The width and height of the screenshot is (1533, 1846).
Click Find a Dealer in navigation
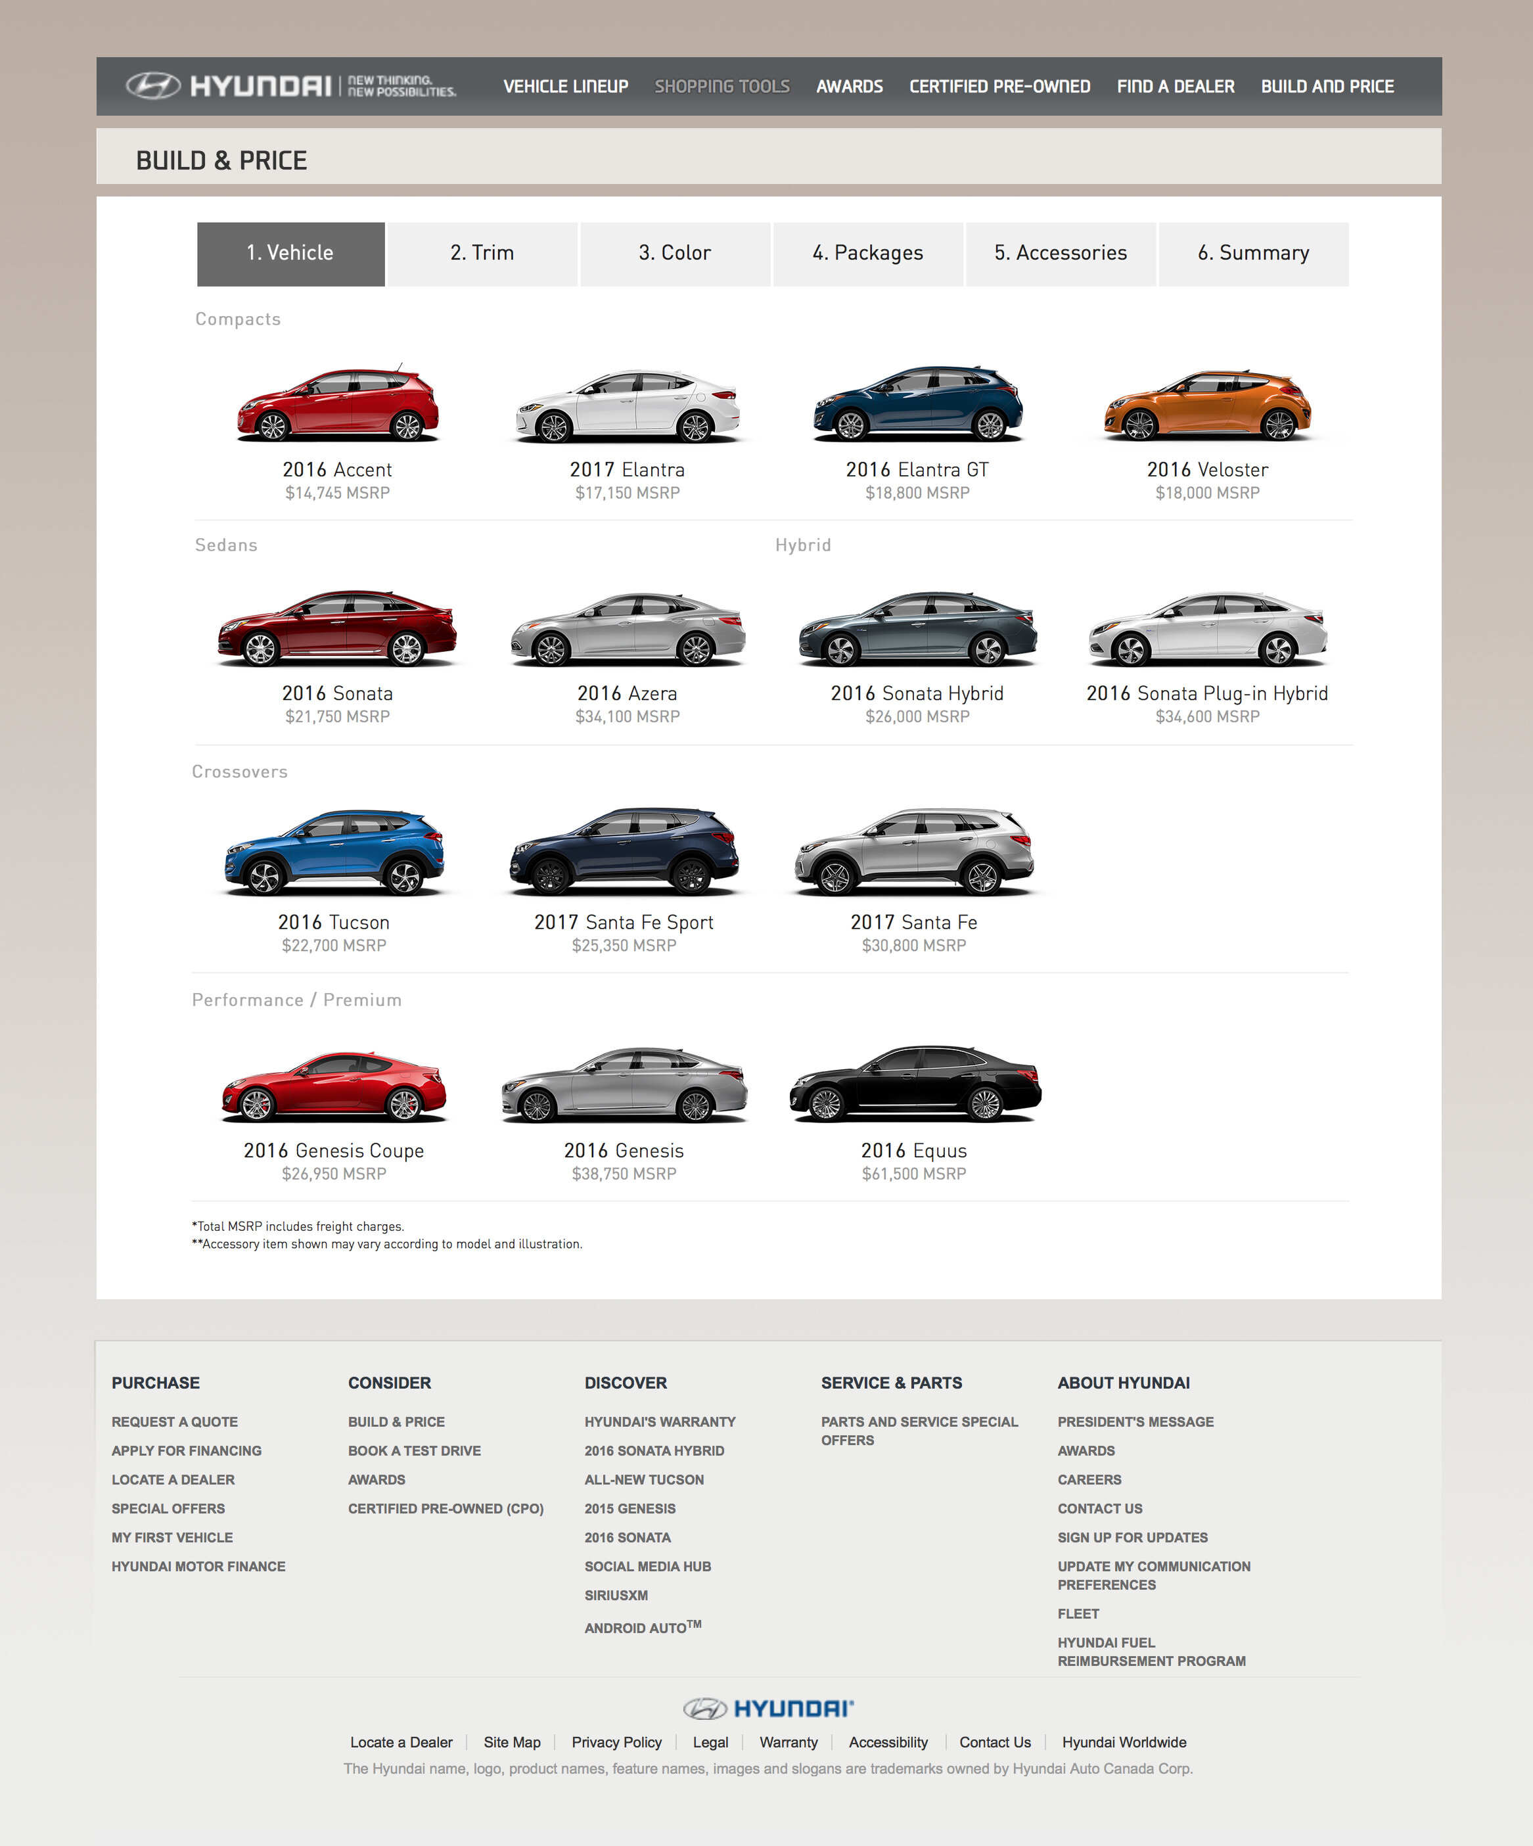point(1176,86)
